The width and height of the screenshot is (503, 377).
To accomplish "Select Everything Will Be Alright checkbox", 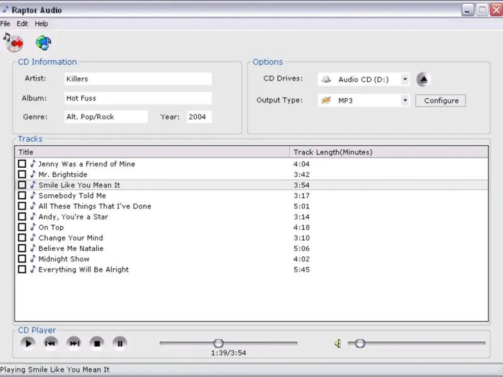I will coord(22,270).
